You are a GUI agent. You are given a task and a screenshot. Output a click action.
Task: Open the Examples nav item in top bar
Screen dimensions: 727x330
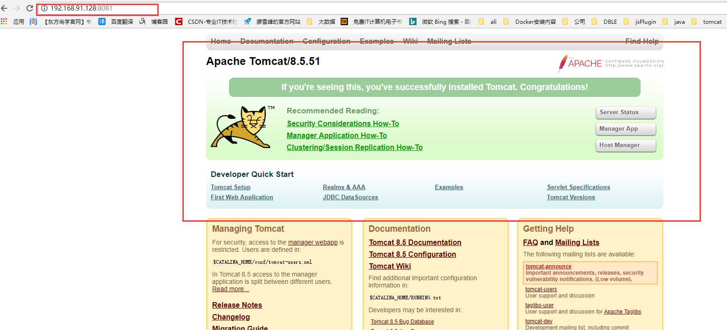point(377,41)
